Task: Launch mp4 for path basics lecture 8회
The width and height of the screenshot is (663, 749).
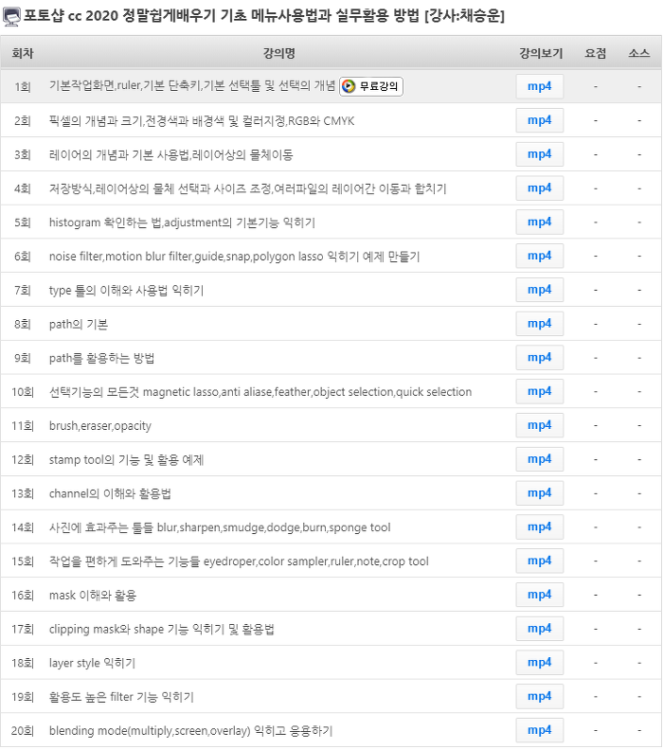Action: (x=539, y=324)
